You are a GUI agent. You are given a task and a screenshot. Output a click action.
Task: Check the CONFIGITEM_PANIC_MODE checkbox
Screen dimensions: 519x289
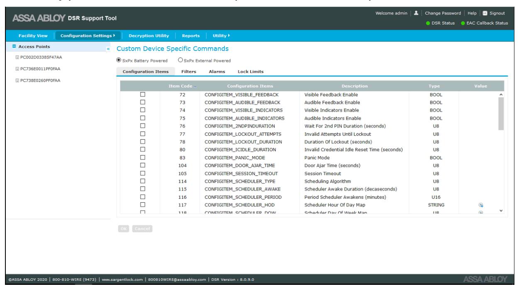pyautogui.click(x=143, y=158)
